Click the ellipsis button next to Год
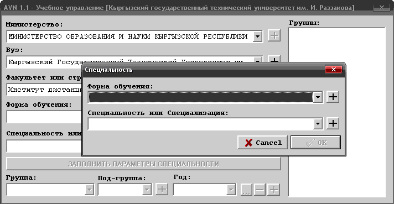This screenshot has width=394, height=204. pos(246,190)
